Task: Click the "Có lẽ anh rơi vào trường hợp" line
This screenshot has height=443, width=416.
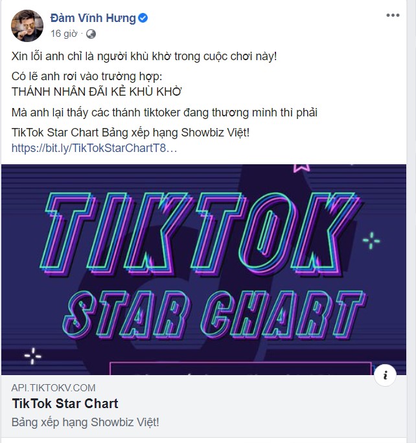Action: [85, 78]
